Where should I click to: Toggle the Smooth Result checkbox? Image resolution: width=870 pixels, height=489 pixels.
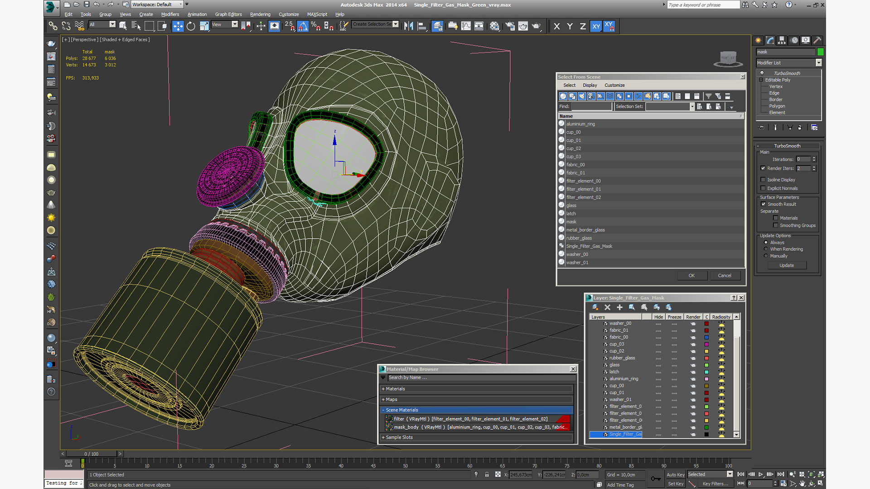click(764, 204)
